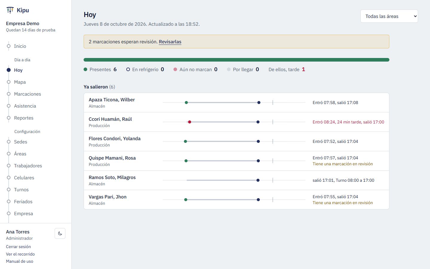
Task: Click Wilber Apaza's green entry dot
Action: [x=186, y=103]
